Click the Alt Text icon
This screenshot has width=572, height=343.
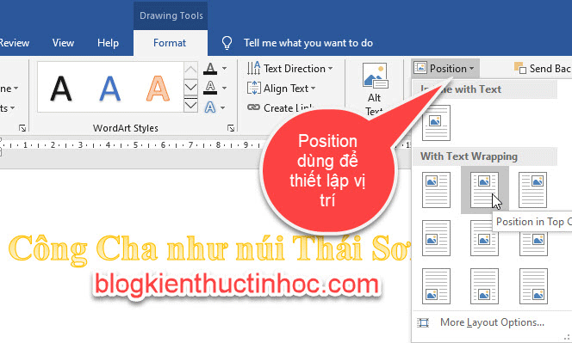[x=375, y=76]
